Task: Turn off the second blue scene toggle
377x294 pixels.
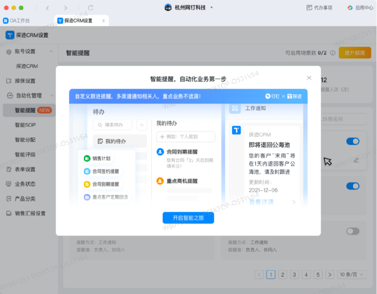Action: 353,186
